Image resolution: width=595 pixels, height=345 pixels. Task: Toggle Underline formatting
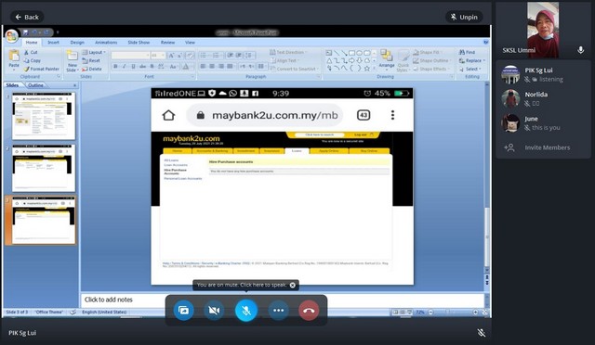133,66
